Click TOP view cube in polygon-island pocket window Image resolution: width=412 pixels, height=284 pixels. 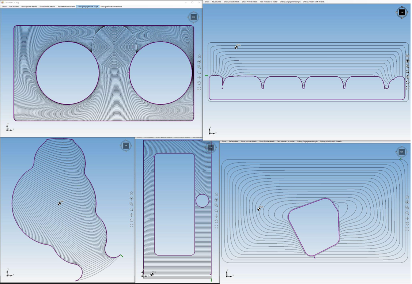[x=401, y=152]
